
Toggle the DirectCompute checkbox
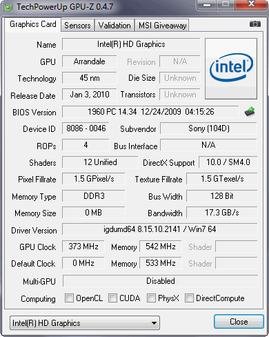coord(189,298)
